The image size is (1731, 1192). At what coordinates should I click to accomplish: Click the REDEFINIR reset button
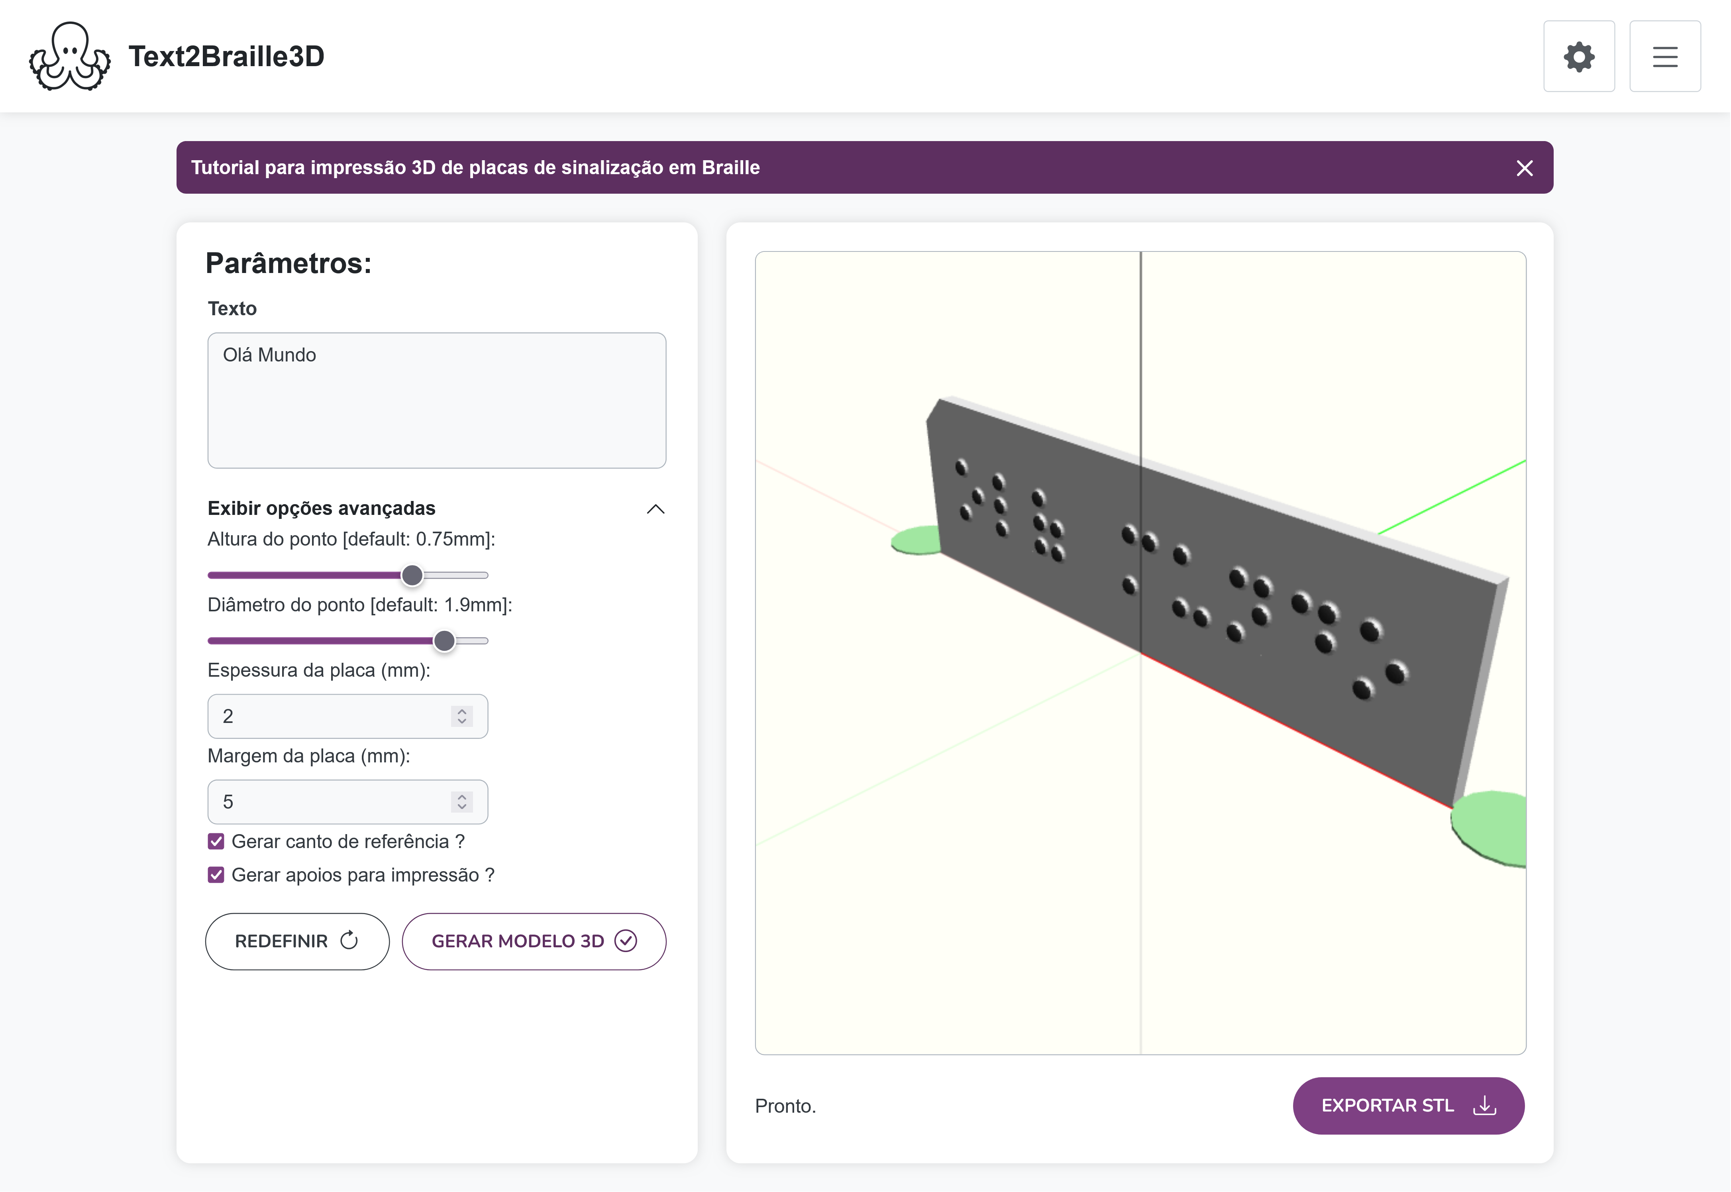[x=297, y=942]
